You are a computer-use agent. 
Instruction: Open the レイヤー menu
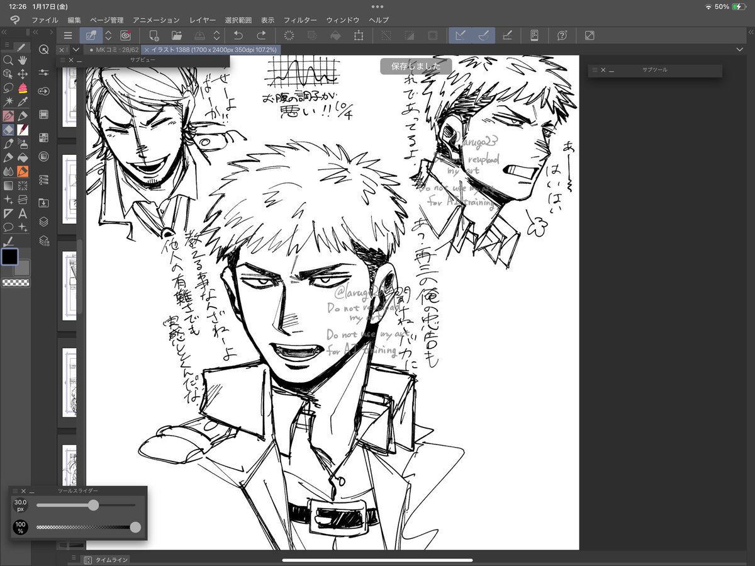[203, 20]
